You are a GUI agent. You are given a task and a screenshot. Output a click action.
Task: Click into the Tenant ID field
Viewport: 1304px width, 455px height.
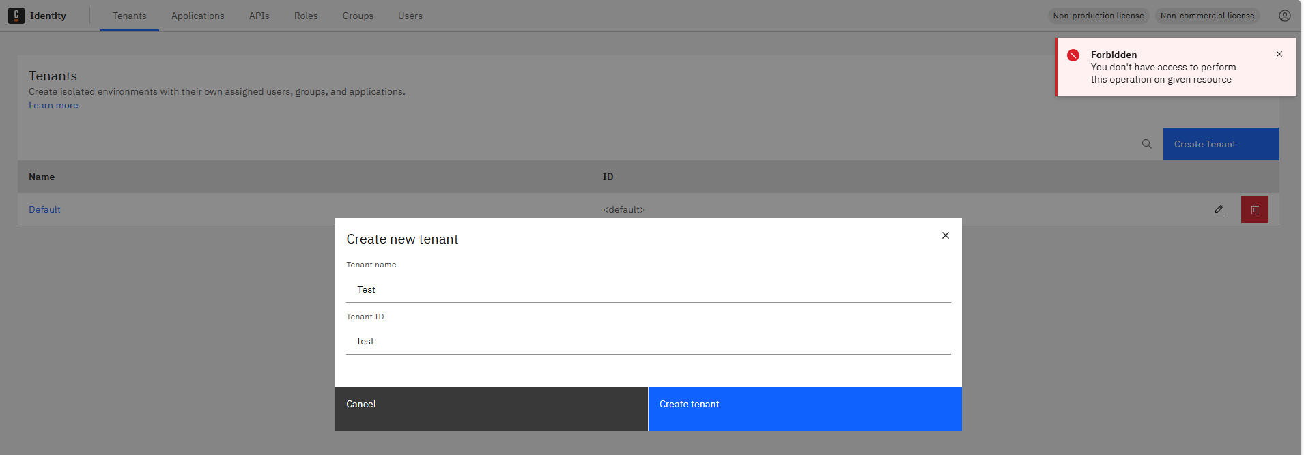click(648, 342)
